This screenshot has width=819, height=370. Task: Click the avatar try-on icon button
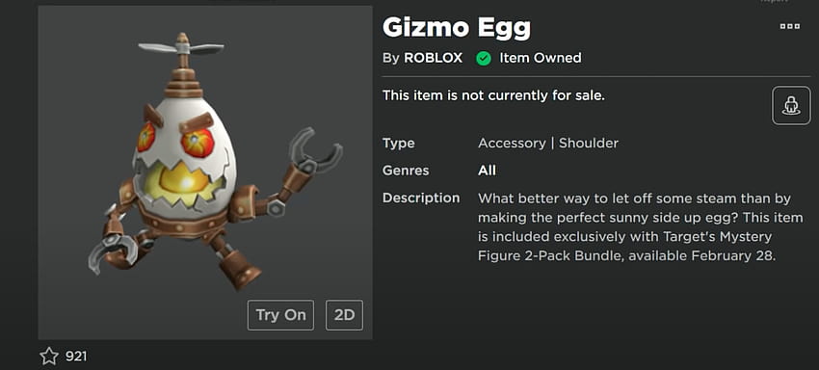point(791,106)
